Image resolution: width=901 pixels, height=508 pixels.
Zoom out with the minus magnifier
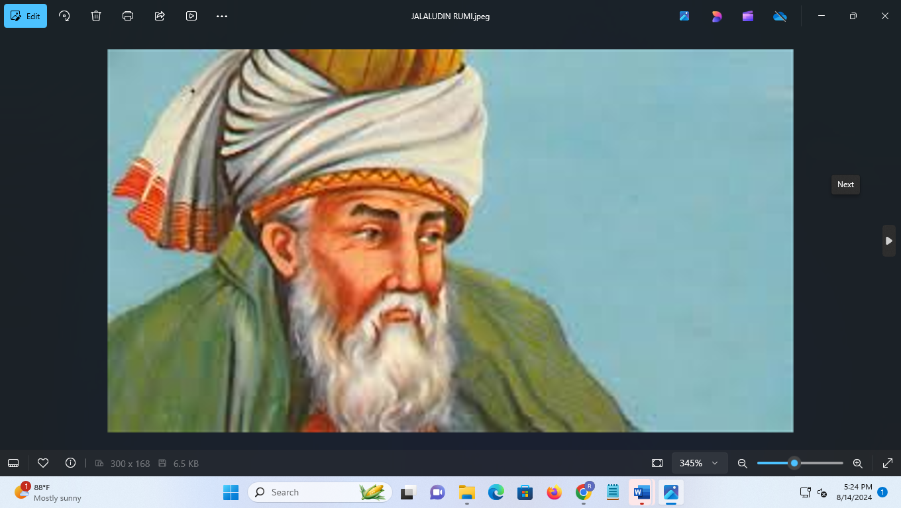pyautogui.click(x=743, y=463)
